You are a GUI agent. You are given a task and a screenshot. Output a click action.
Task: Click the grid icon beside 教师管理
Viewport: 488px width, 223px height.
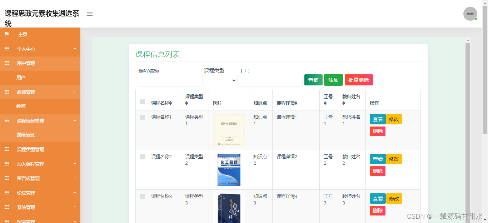[6, 92]
